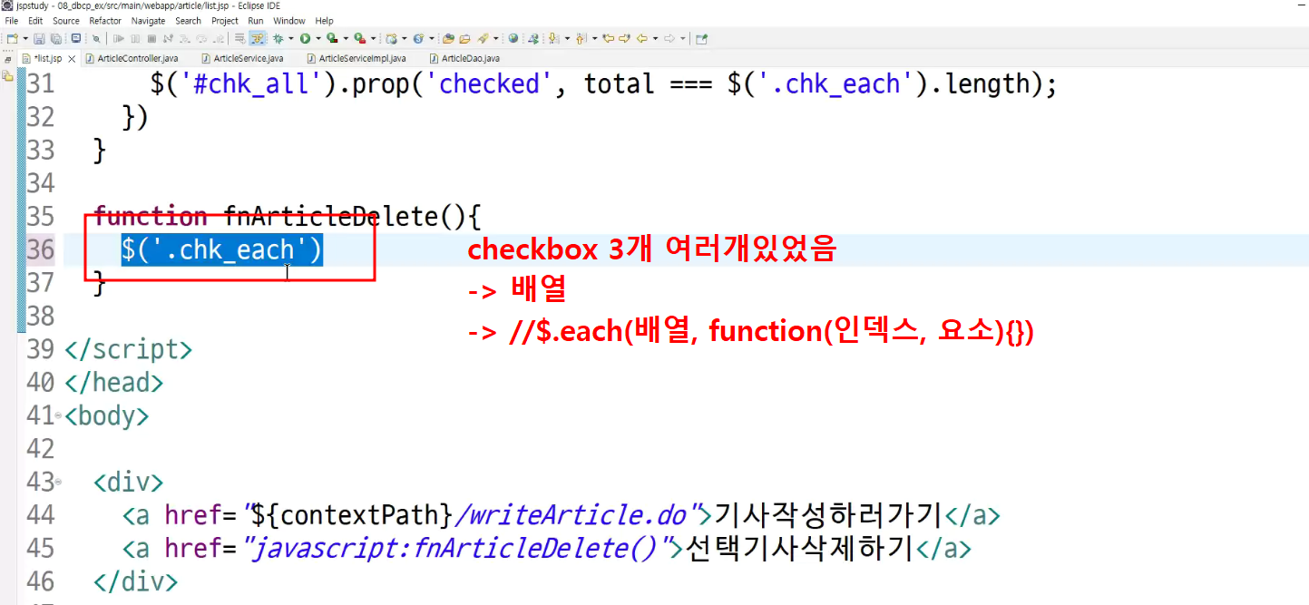Open the Debug dropdown arrow
This screenshot has width=1309, height=605.
coord(291,38)
